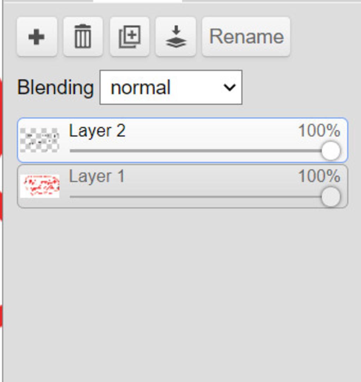Click the "normal" text in blending selector
361x382 pixels.
pyautogui.click(x=140, y=87)
